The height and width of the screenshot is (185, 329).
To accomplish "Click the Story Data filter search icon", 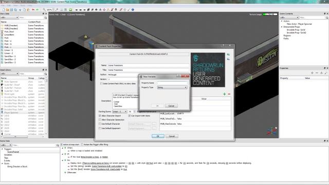I will point(46,18).
